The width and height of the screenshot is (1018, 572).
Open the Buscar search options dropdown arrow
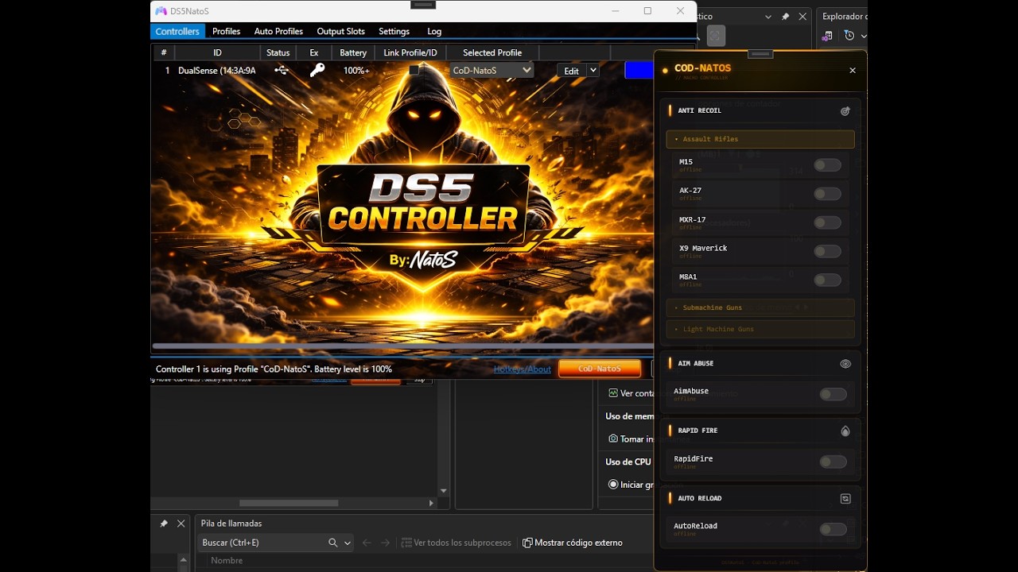348,543
